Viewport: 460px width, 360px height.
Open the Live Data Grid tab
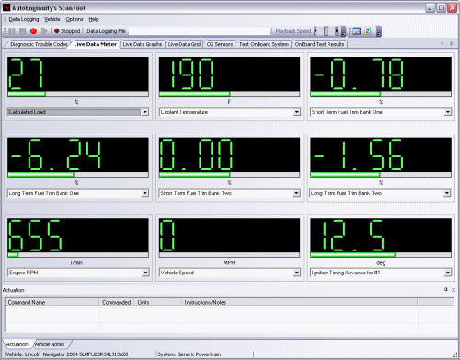[x=184, y=44]
